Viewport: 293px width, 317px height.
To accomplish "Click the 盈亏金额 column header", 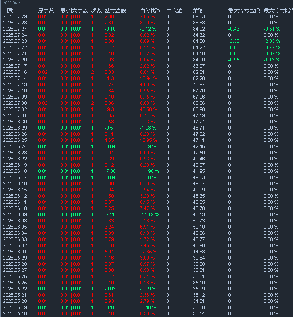I will point(115,10).
